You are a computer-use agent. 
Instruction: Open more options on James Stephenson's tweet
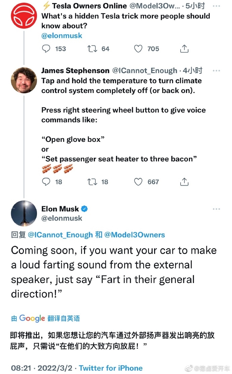(216, 71)
